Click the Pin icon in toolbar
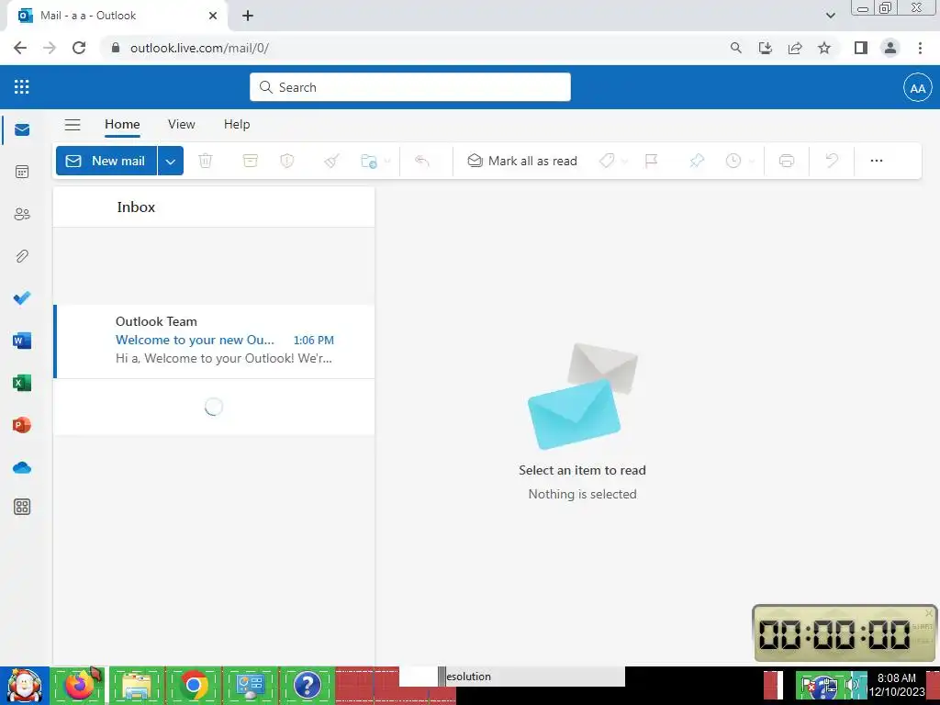The height and width of the screenshot is (705, 940). tap(697, 161)
